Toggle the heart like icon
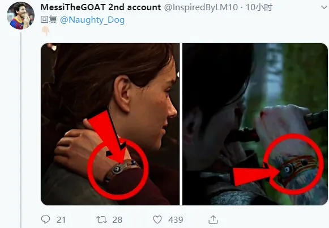The height and width of the screenshot is (228, 329). click(x=157, y=219)
